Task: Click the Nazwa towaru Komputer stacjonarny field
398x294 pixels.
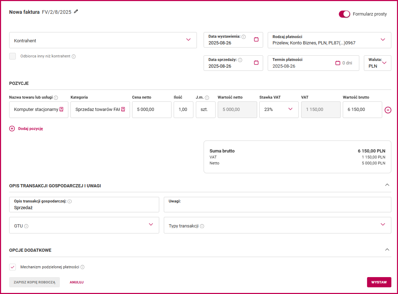Action: click(x=39, y=110)
